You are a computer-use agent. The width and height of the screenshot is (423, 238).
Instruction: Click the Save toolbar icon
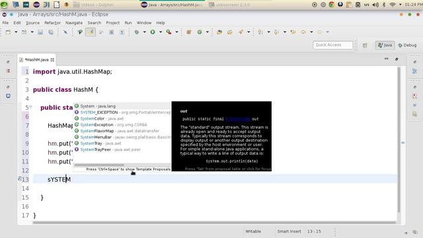point(40,32)
